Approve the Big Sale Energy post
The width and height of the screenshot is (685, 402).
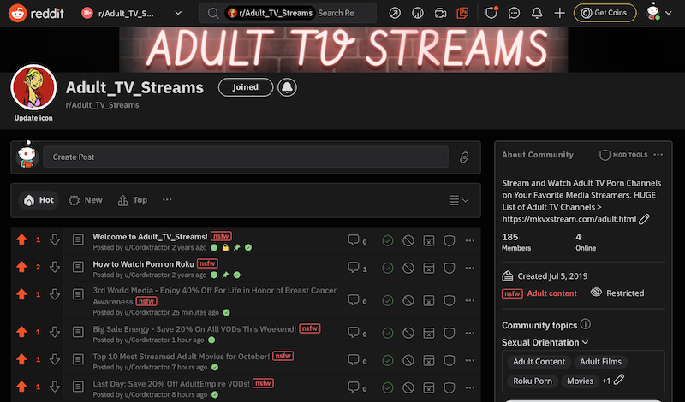388,333
